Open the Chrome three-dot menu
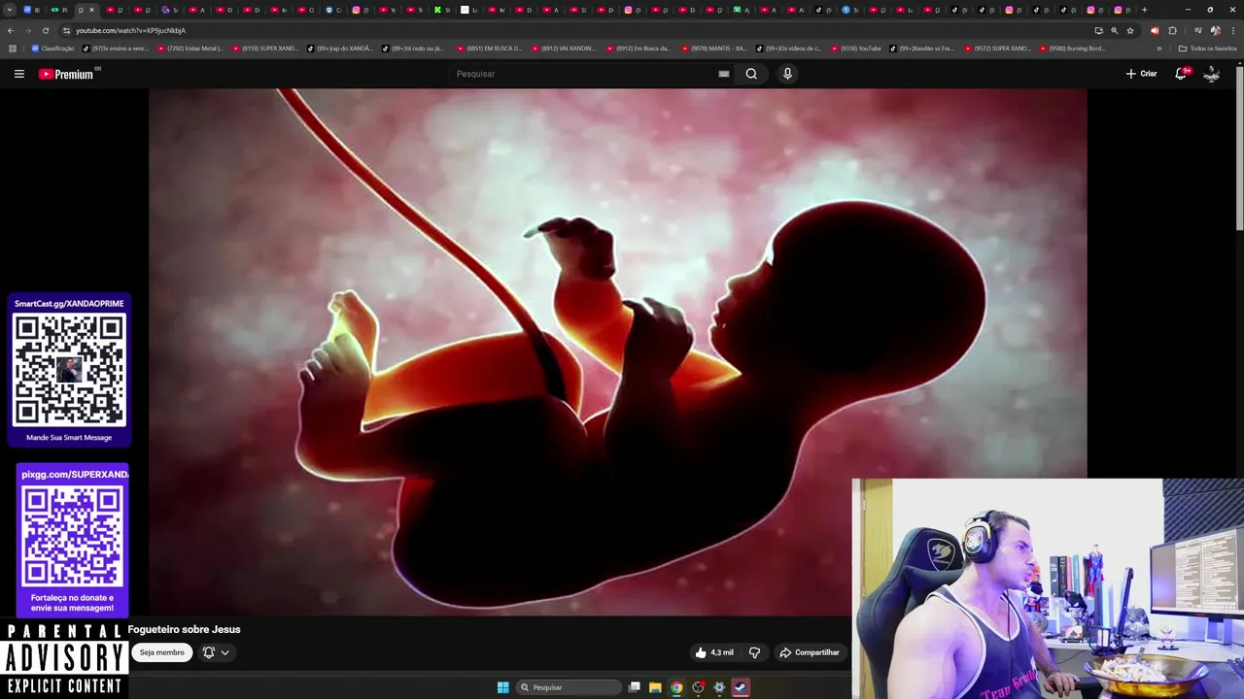Screen dimensions: 1244x699 click(x=1233, y=31)
